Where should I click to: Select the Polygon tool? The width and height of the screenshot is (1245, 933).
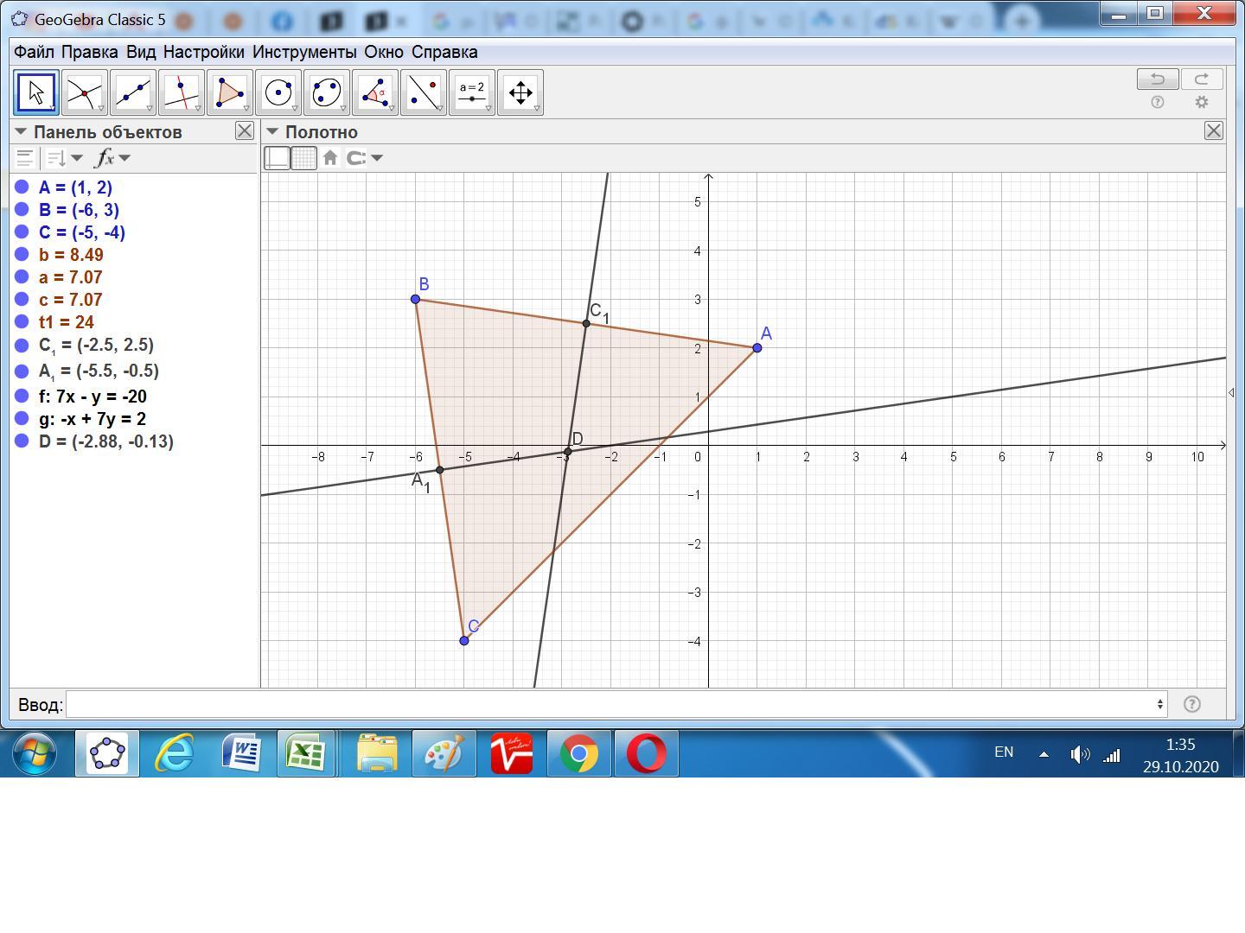[x=230, y=92]
